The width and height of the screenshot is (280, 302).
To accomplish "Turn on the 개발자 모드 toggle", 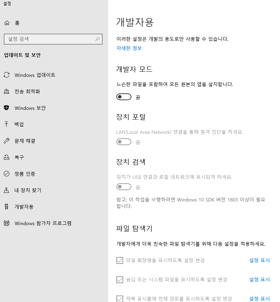I will click(x=124, y=97).
